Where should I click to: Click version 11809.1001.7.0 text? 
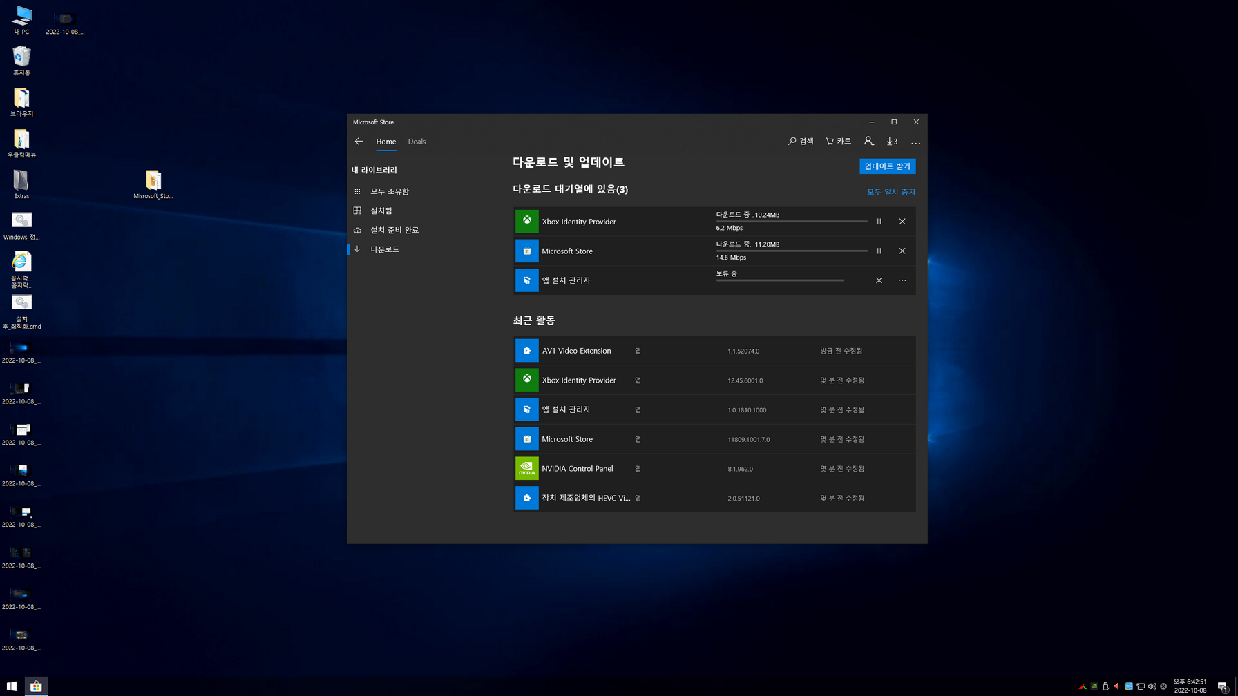(748, 440)
